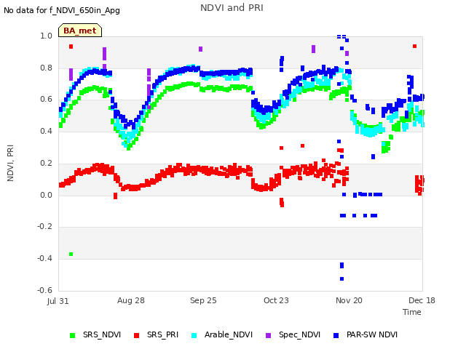Toggle the SRS_PRI legend label
The height and width of the screenshot is (349, 466).
pos(162,334)
